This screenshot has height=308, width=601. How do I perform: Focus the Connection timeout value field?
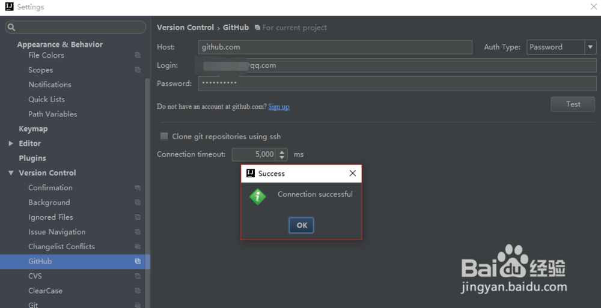coord(255,154)
